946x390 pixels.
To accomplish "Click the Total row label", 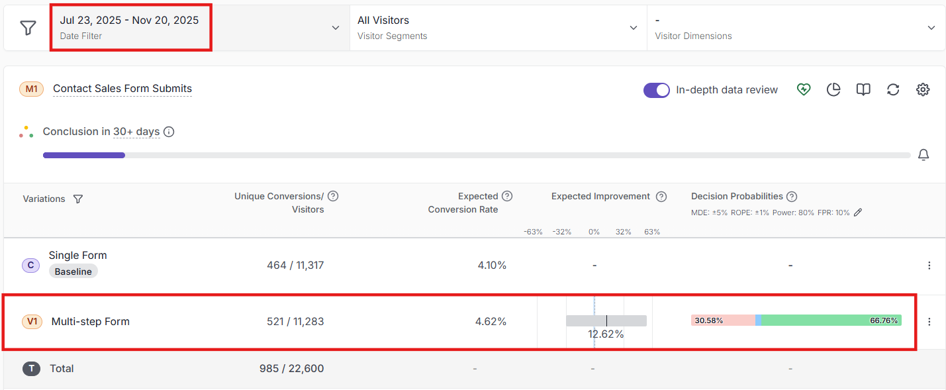I will [62, 369].
